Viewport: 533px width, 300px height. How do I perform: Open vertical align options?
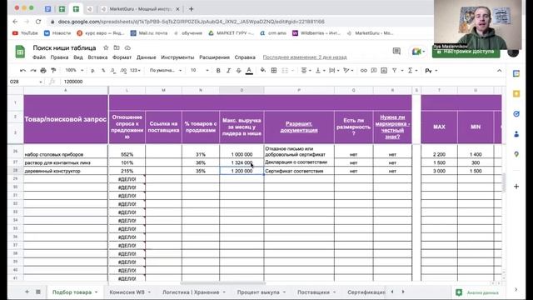pos(320,70)
